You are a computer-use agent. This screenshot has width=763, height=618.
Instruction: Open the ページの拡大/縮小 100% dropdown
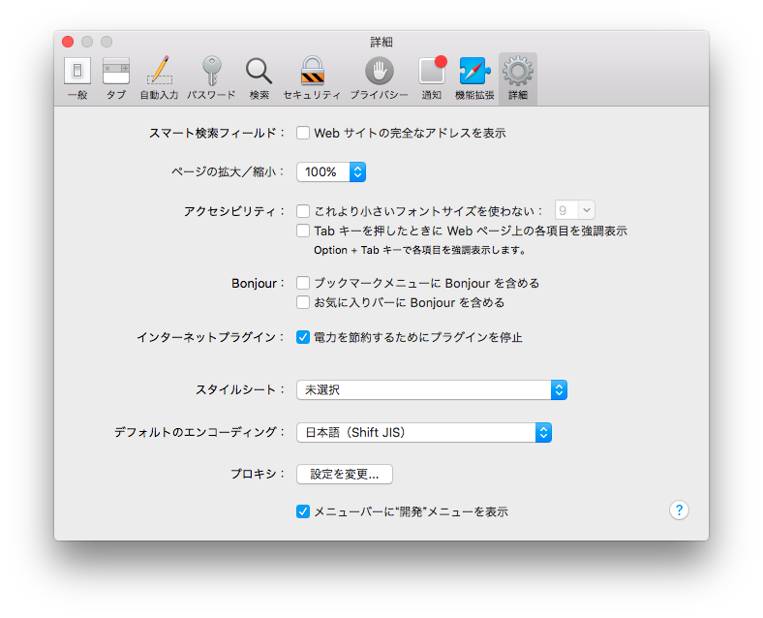[x=331, y=171]
